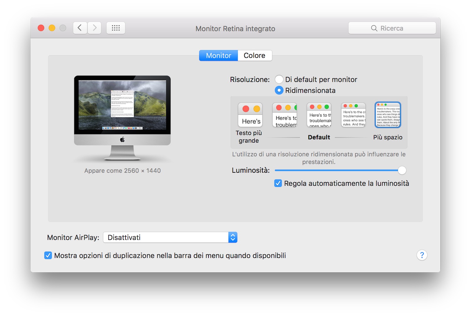The width and height of the screenshot is (471, 316).
Task: Select 'Di default per monitor' resolution option
Action: (x=279, y=79)
